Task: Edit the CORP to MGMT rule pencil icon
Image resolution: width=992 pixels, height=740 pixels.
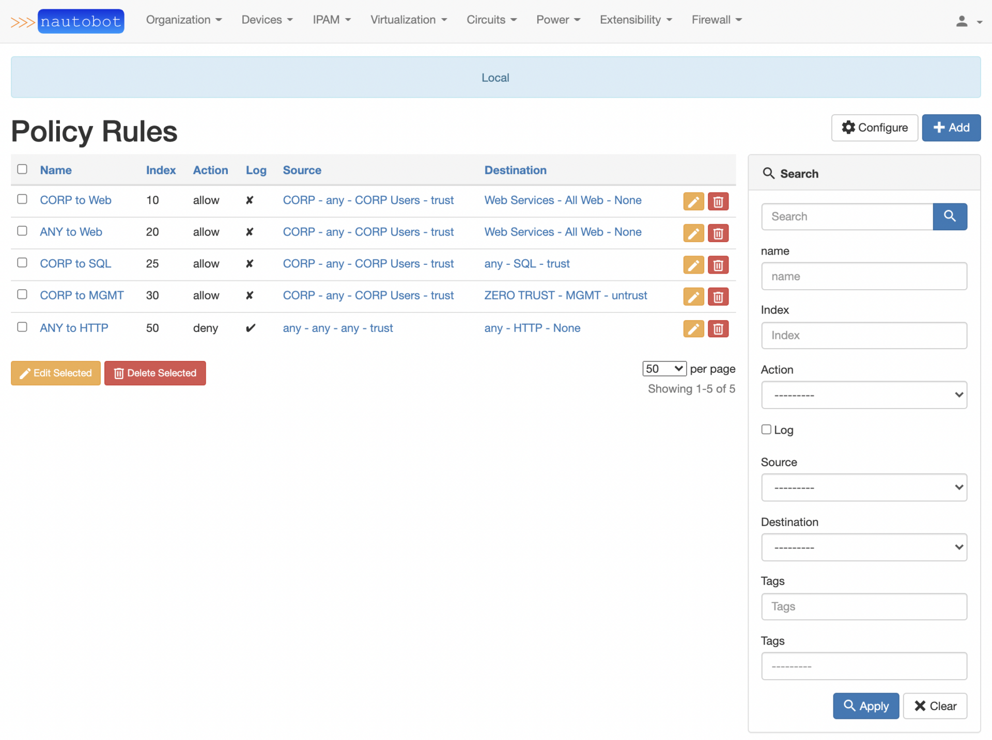Action: [693, 296]
